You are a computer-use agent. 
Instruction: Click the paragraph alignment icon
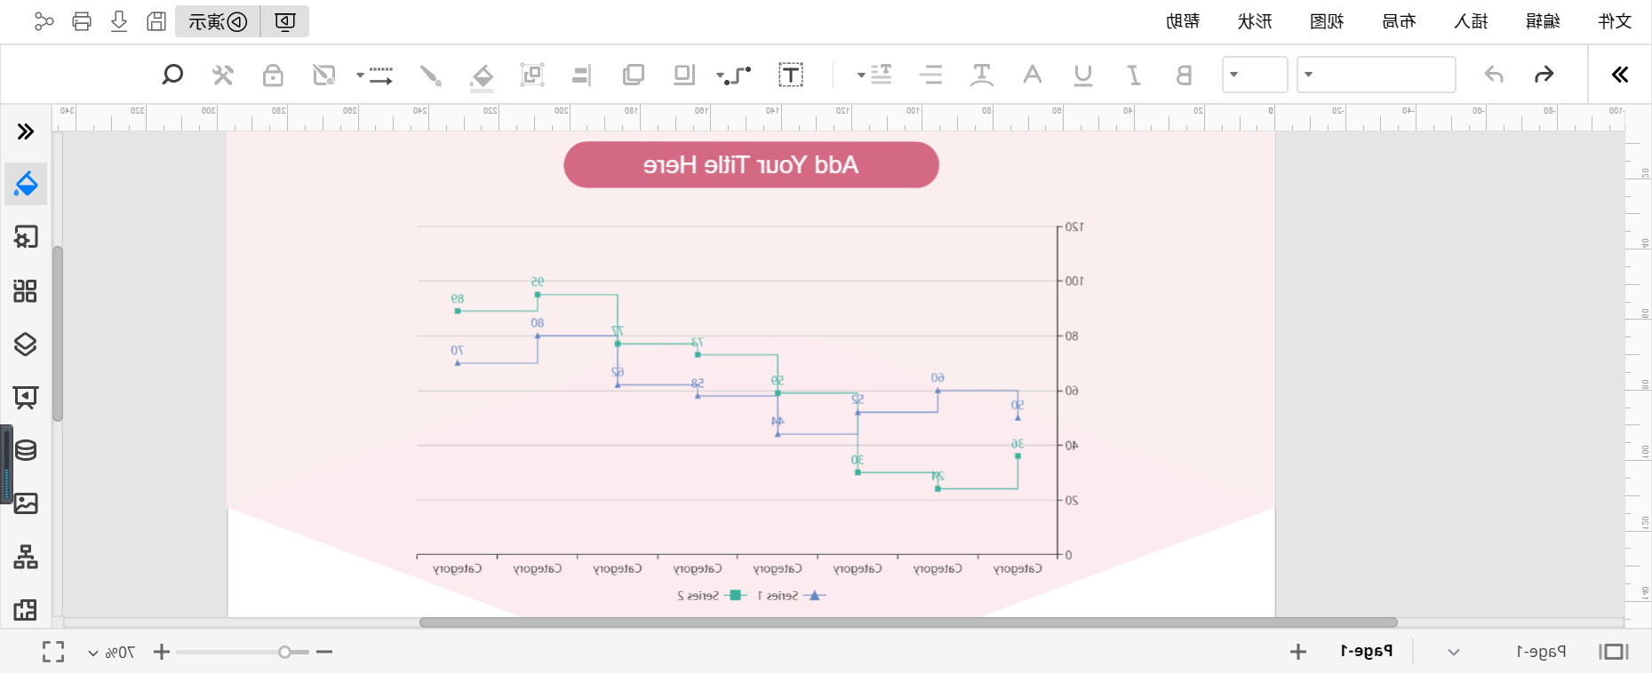click(x=931, y=75)
